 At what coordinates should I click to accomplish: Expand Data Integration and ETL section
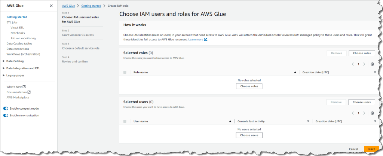[x=4, y=68]
